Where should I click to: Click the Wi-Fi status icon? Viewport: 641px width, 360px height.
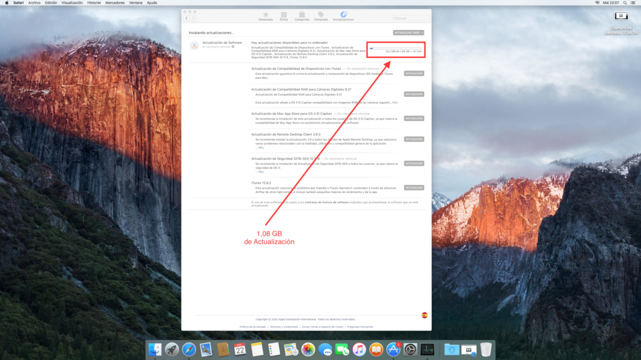tap(597, 3)
